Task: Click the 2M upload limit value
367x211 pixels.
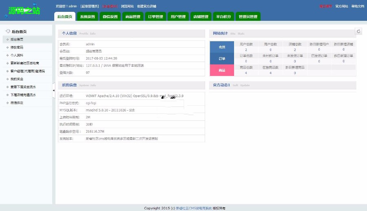Action: [88, 117]
